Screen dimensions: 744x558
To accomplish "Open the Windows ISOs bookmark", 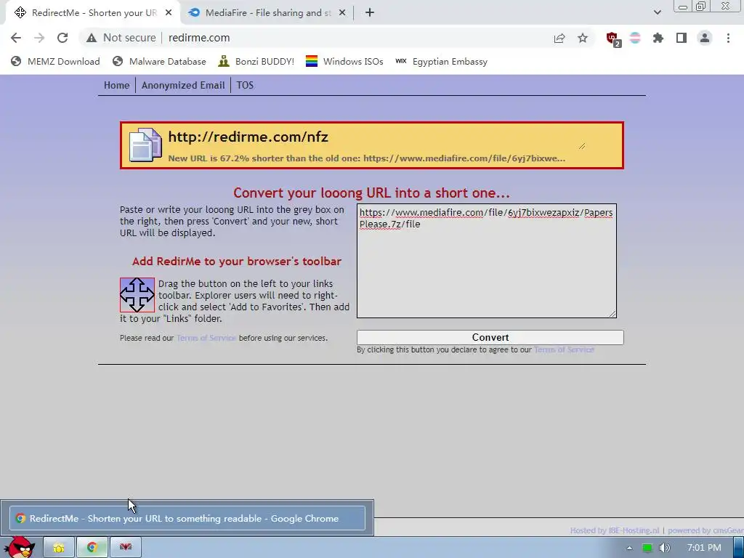I will coord(344,62).
